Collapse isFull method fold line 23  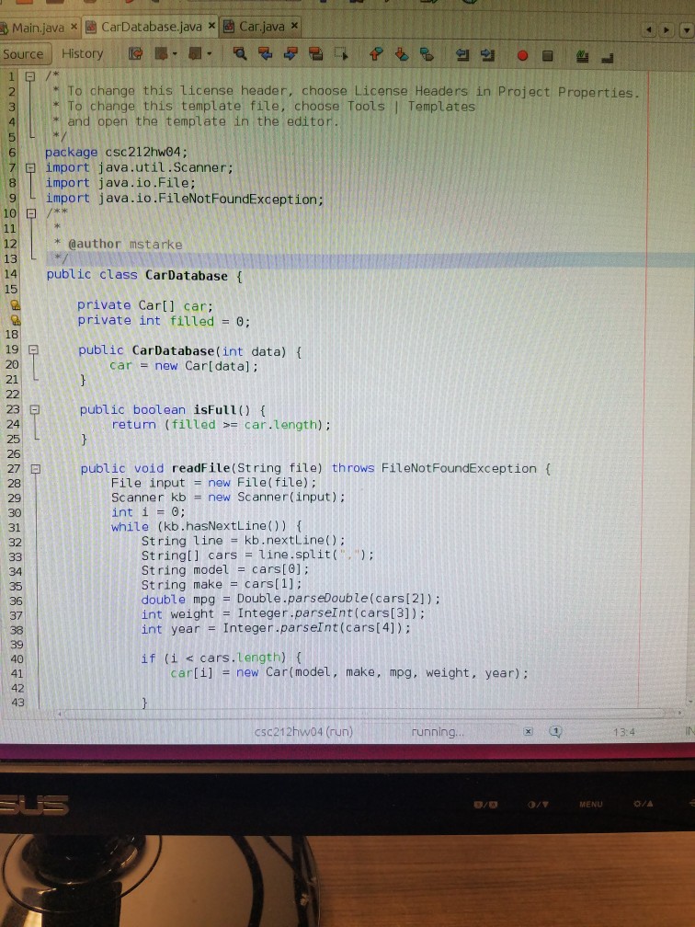coord(34,409)
